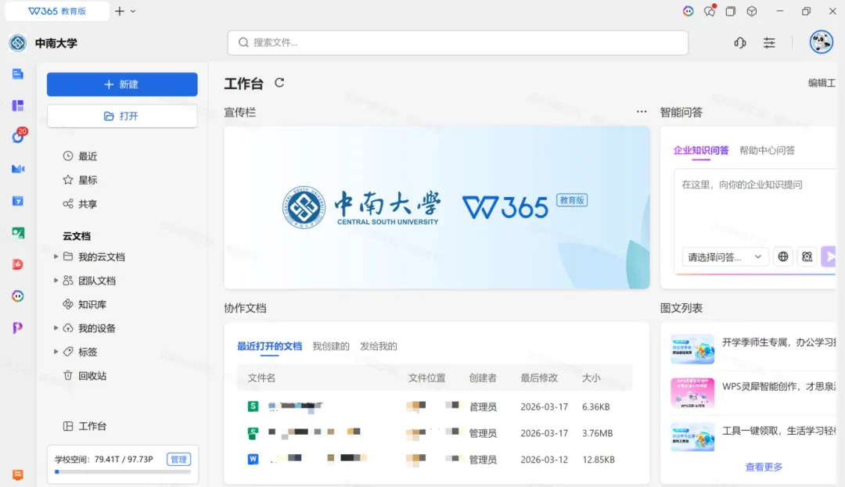Click the 2026-03-12 date cell

click(x=545, y=460)
